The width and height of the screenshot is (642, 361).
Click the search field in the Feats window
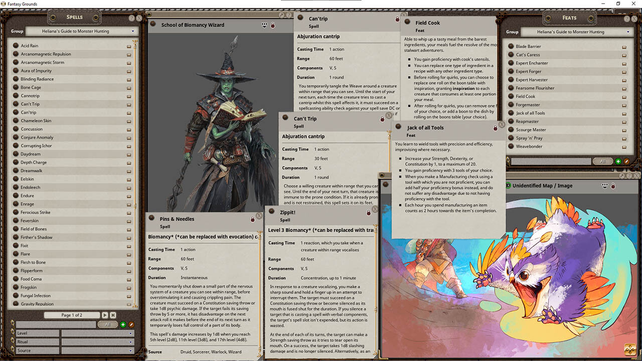[x=551, y=161]
